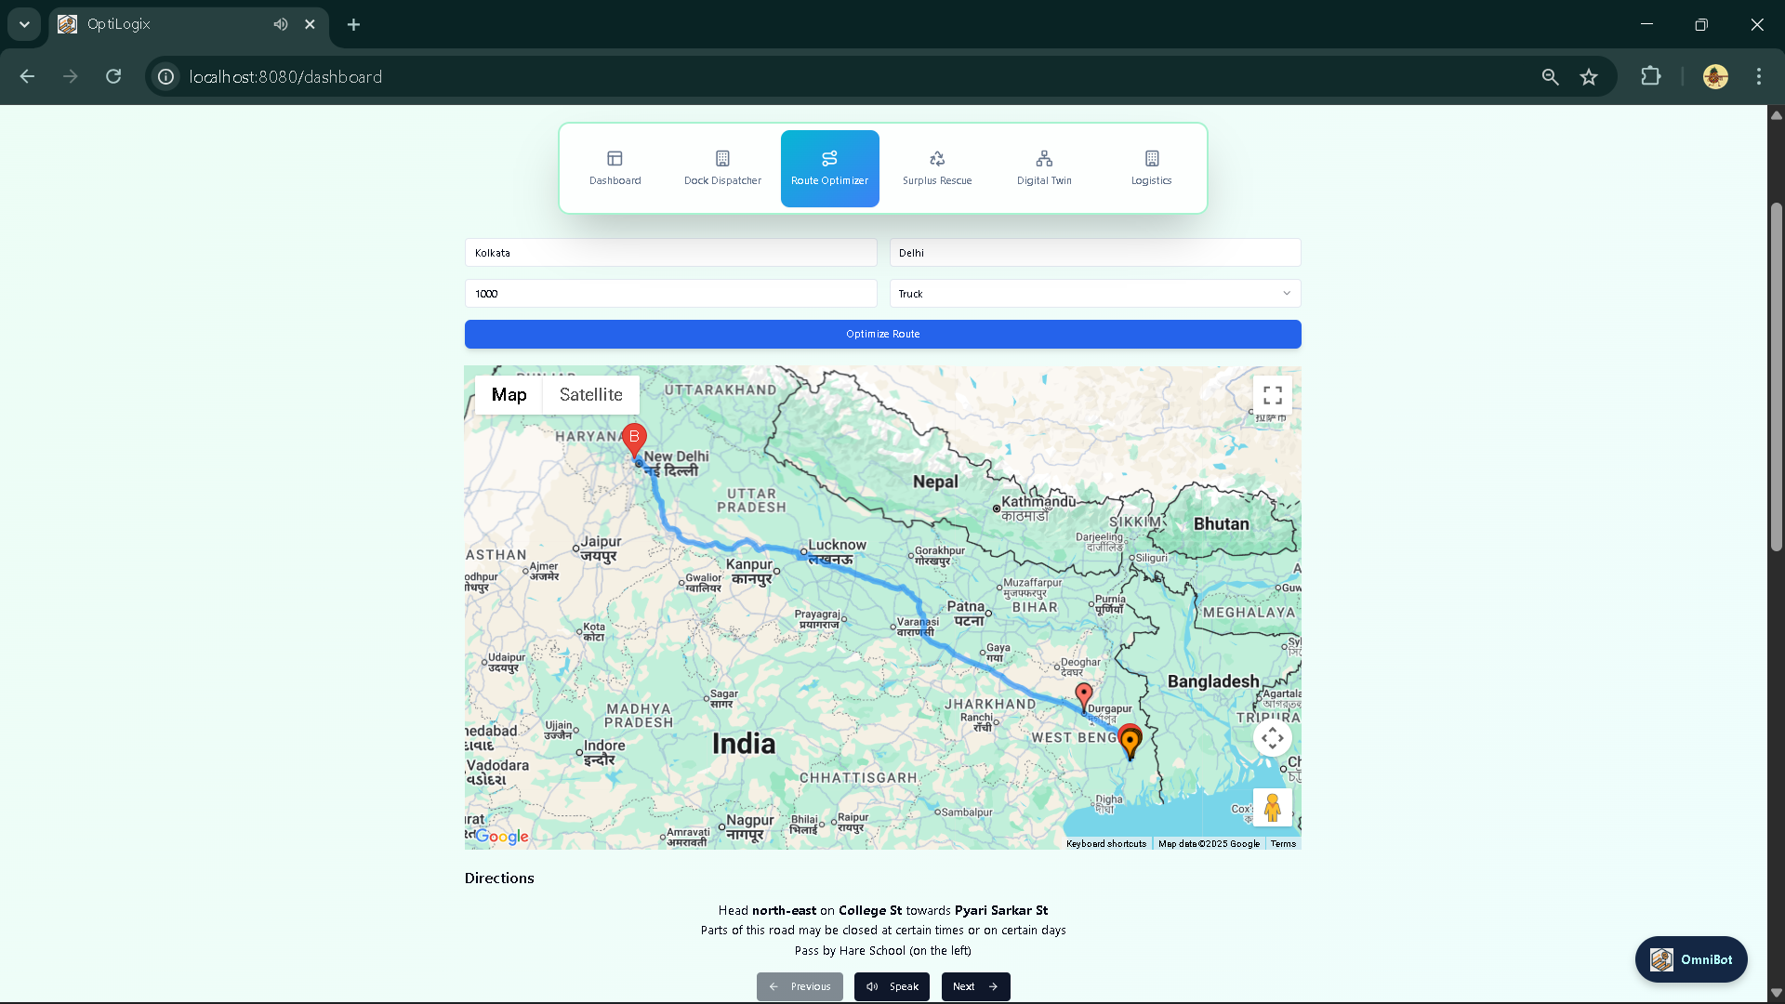Click the Kolkata origin input field

(x=670, y=253)
